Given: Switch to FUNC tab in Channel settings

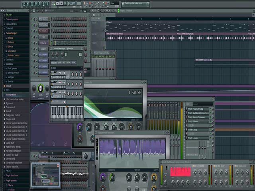Looking at the screenshot, I should pos(74,62).
